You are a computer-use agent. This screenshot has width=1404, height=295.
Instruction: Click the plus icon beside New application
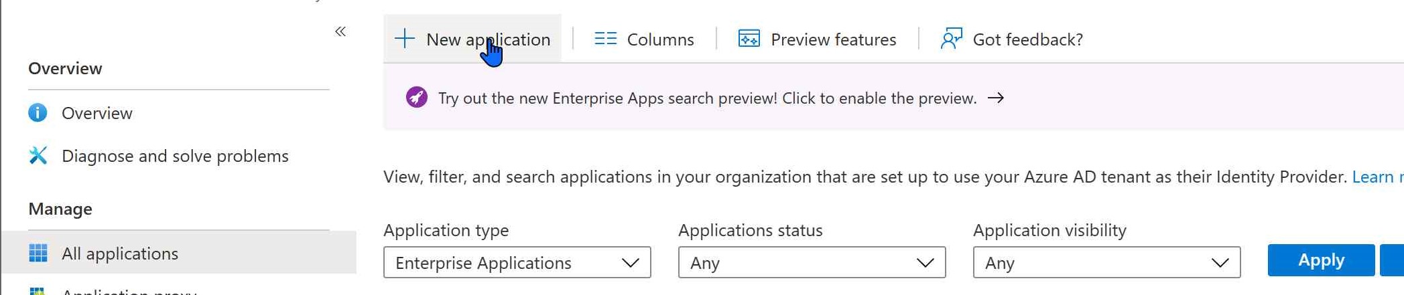pos(405,39)
